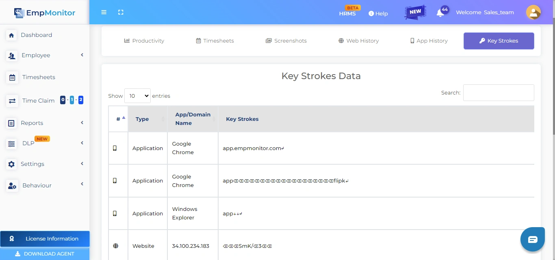The width and height of the screenshot is (555, 260).
Task: Select the Dashboard home icon
Action: (x=12, y=35)
